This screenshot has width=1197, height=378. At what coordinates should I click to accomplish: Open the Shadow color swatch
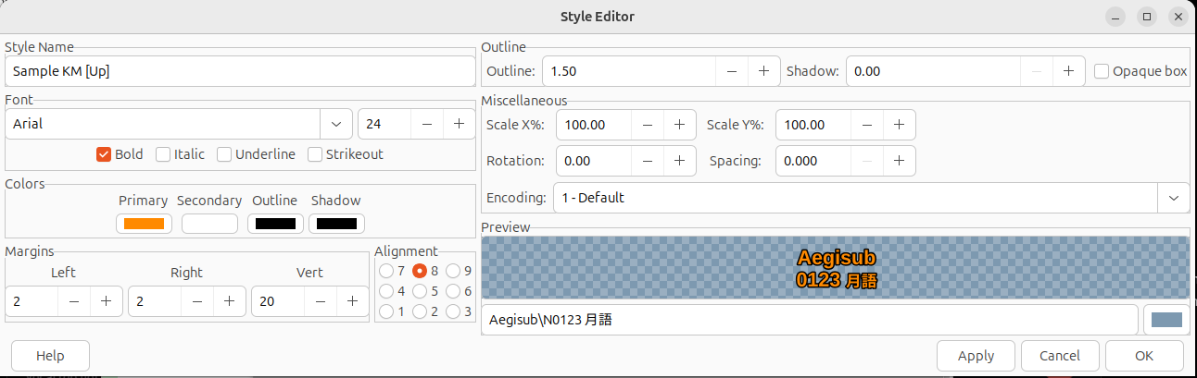click(336, 224)
